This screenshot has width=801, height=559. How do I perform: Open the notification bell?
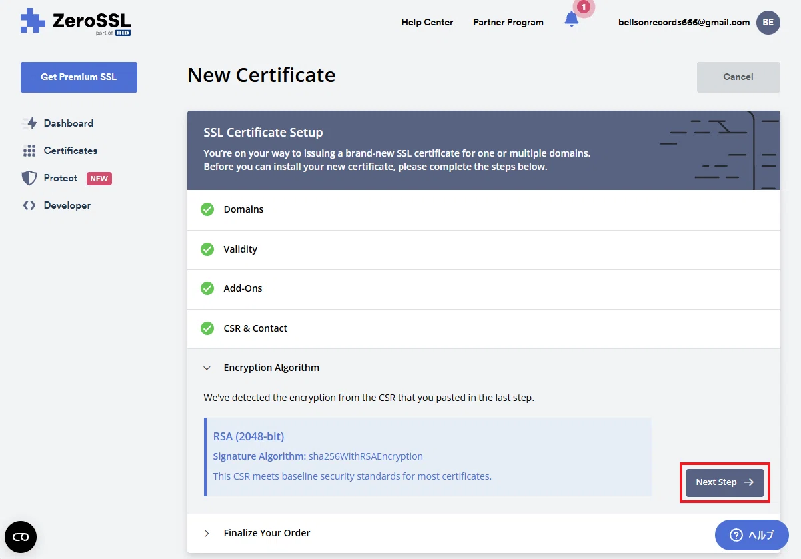coord(572,19)
